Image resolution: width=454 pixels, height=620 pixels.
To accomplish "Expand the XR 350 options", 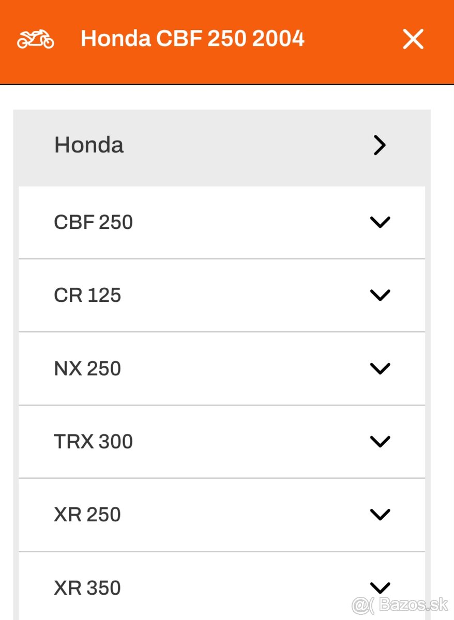I will (x=222, y=587).
